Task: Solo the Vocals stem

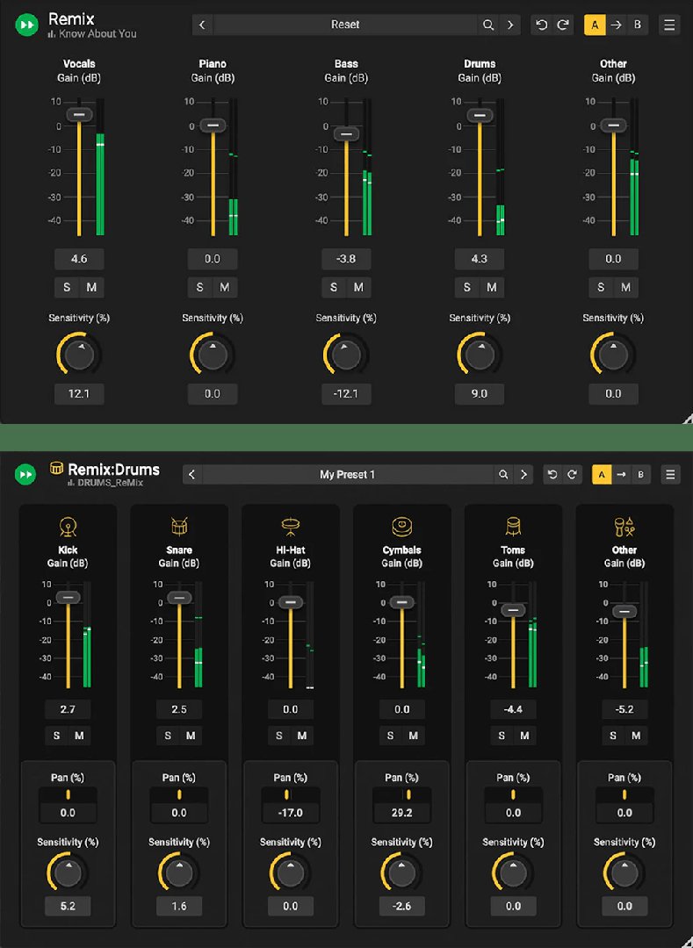Action: (x=67, y=287)
